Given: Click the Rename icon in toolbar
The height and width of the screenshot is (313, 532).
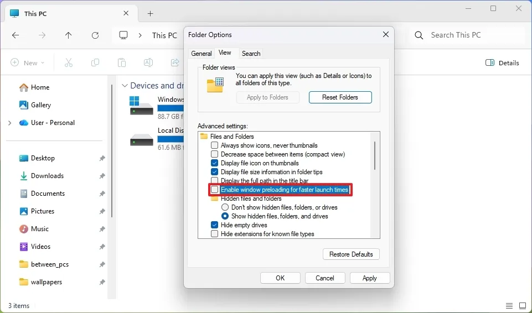Looking at the screenshot, I should tap(148, 62).
